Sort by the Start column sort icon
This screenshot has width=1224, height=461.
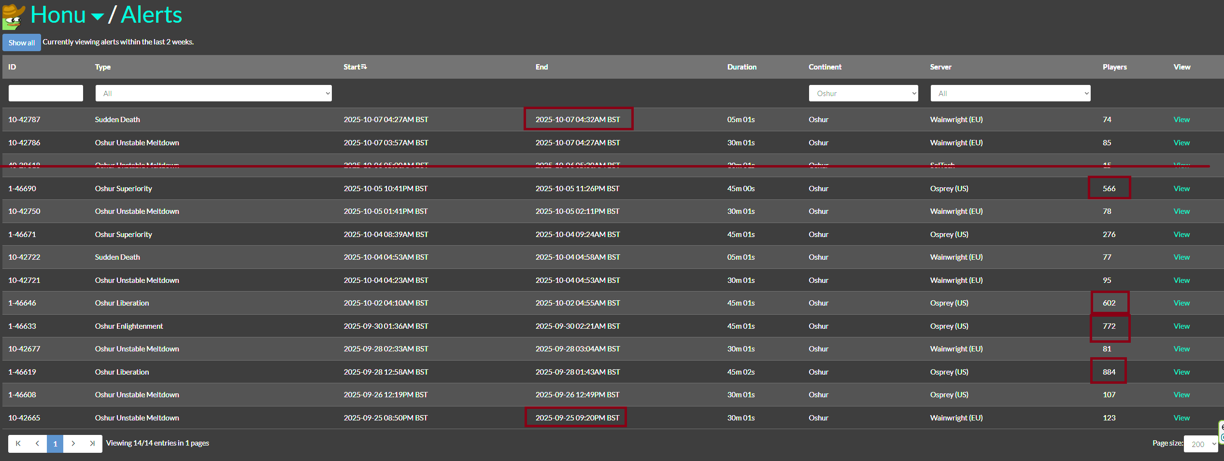pos(364,67)
